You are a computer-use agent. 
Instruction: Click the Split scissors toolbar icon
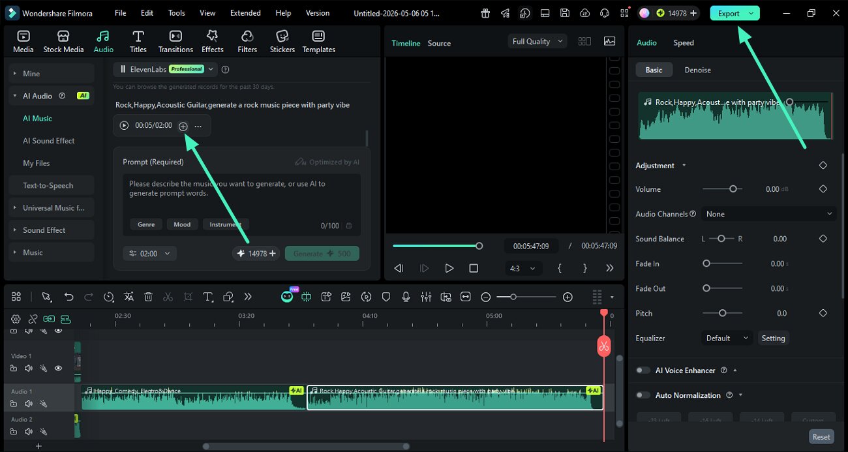[168, 297]
